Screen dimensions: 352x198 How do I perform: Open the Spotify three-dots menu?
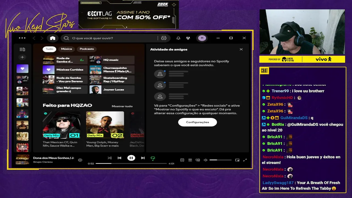[x=22, y=38]
